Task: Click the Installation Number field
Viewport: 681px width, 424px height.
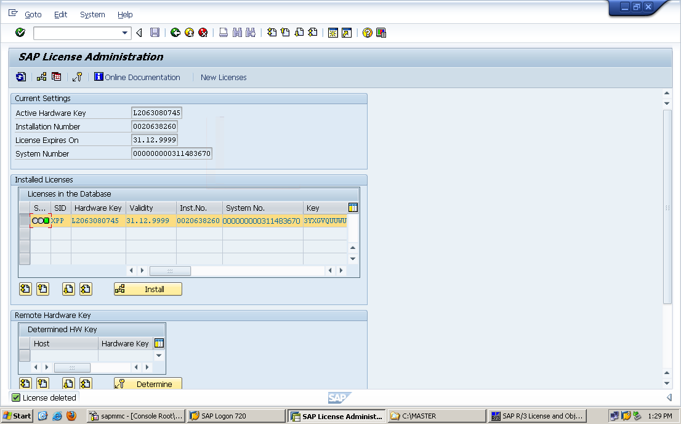Action: point(154,126)
